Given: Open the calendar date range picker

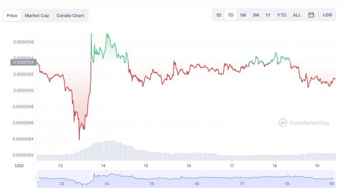Looking at the screenshot, I should (311, 15).
